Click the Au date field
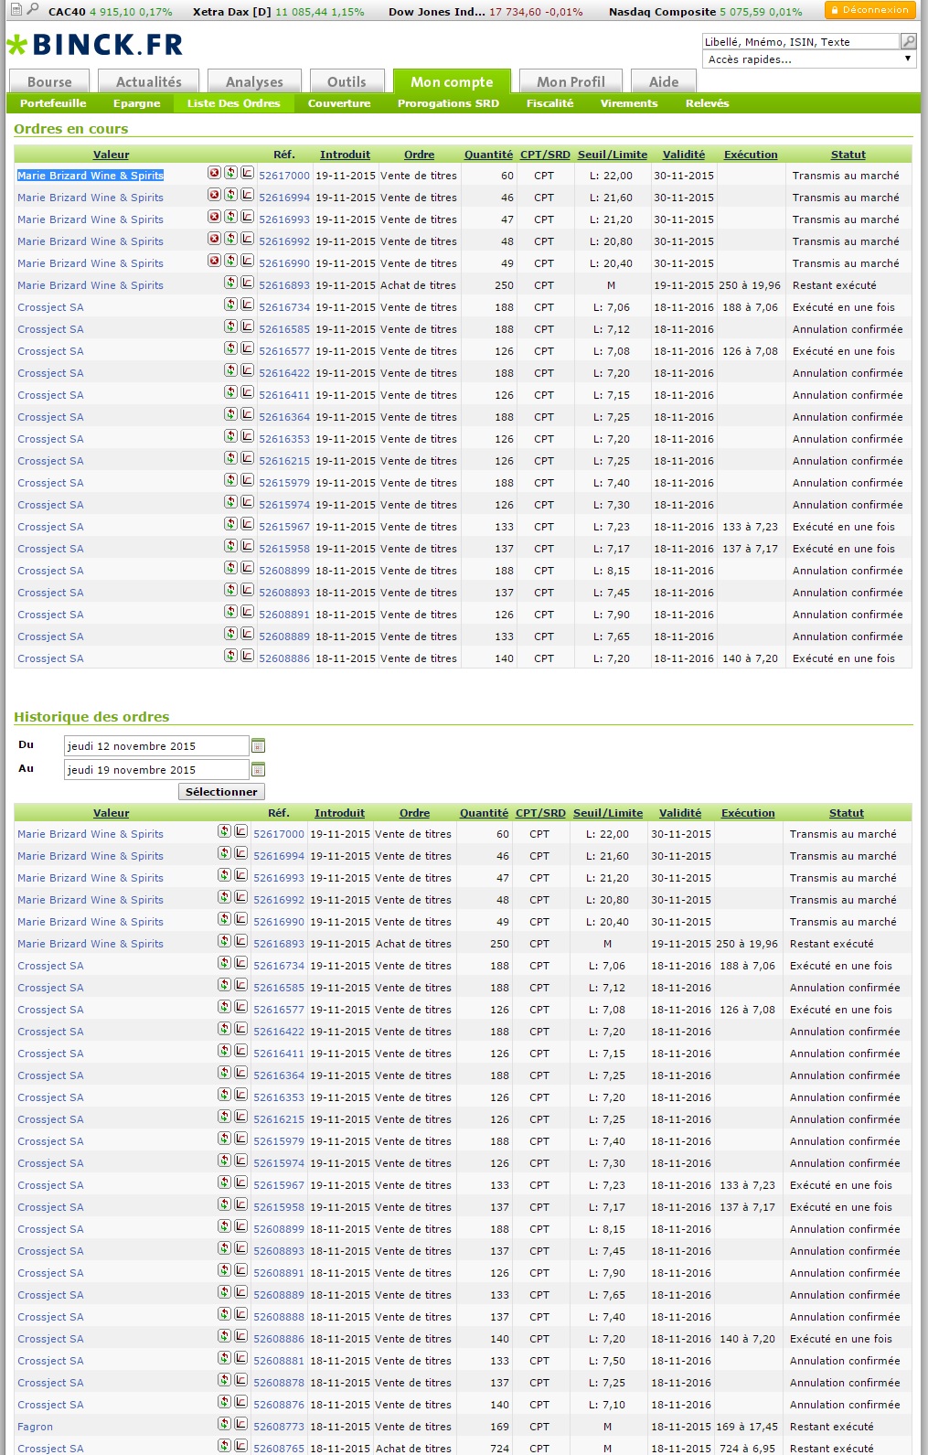 click(x=156, y=770)
